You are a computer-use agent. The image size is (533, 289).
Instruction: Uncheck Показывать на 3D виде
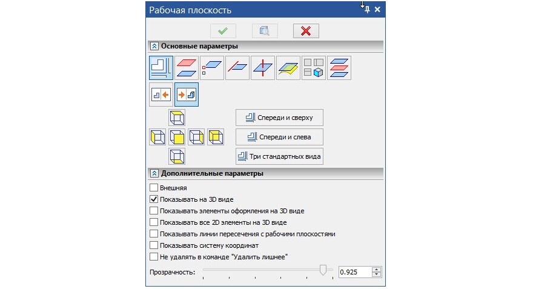(x=154, y=199)
